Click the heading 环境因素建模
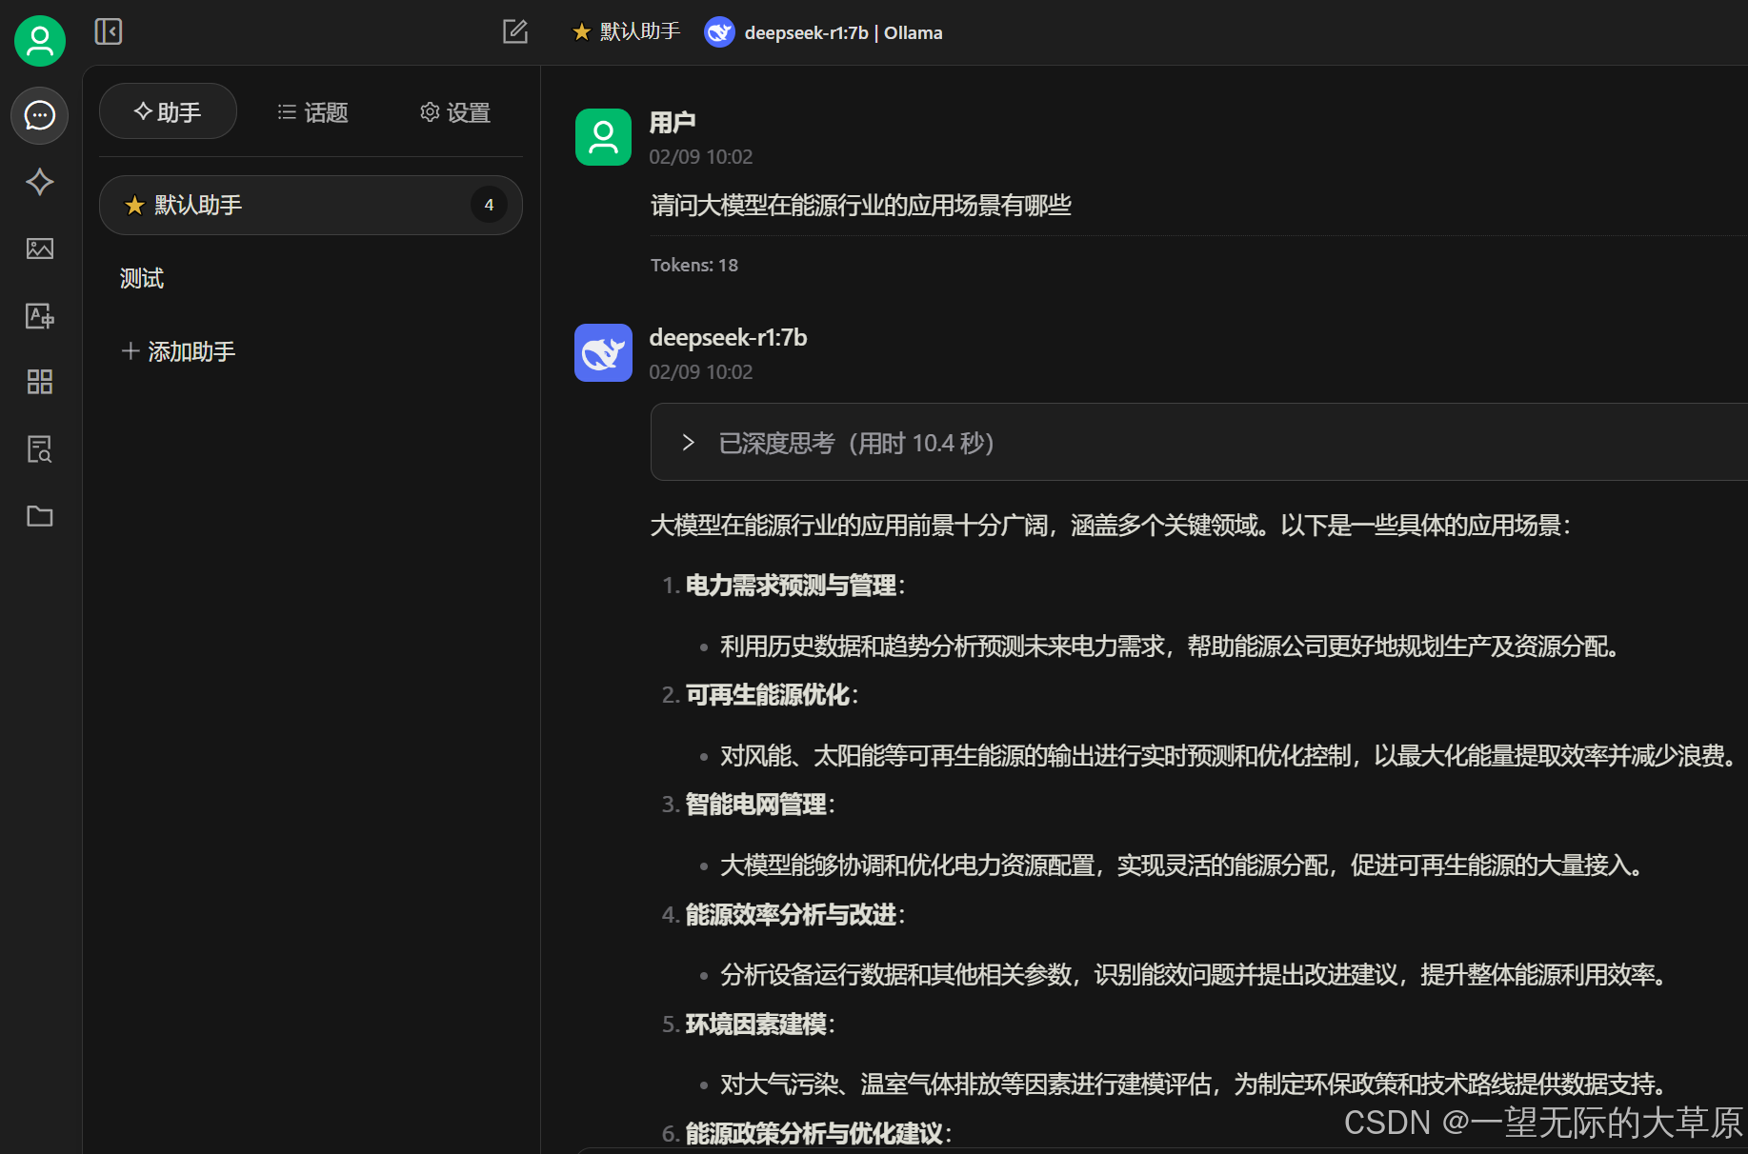 click(756, 1025)
